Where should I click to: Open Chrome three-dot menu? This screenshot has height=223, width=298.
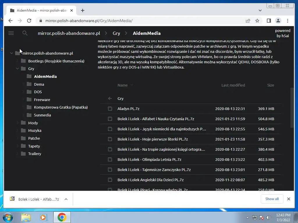point(288,21)
